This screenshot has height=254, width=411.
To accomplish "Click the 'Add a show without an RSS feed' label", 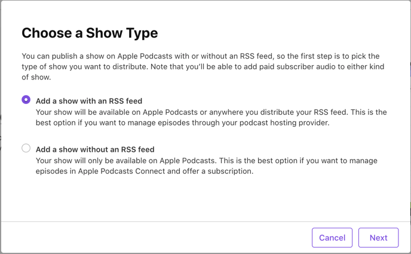I will [x=95, y=149].
